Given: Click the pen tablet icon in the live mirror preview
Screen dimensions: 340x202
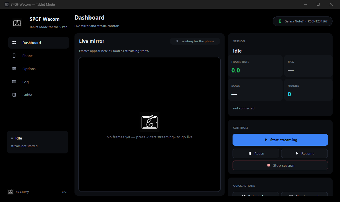Looking at the screenshot, I should [x=150, y=122].
